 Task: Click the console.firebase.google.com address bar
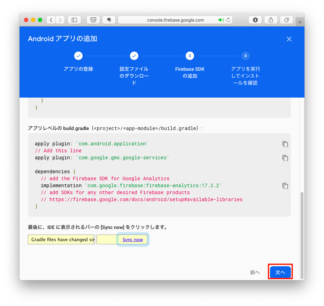pos(175,20)
